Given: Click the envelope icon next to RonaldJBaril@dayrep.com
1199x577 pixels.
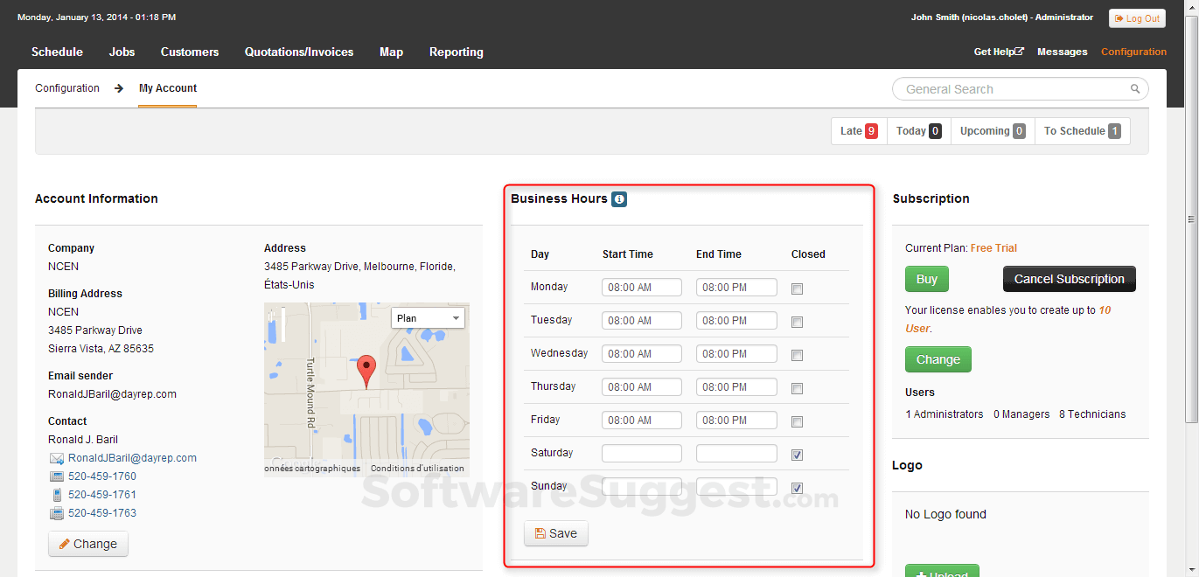Looking at the screenshot, I should [56, 457].
